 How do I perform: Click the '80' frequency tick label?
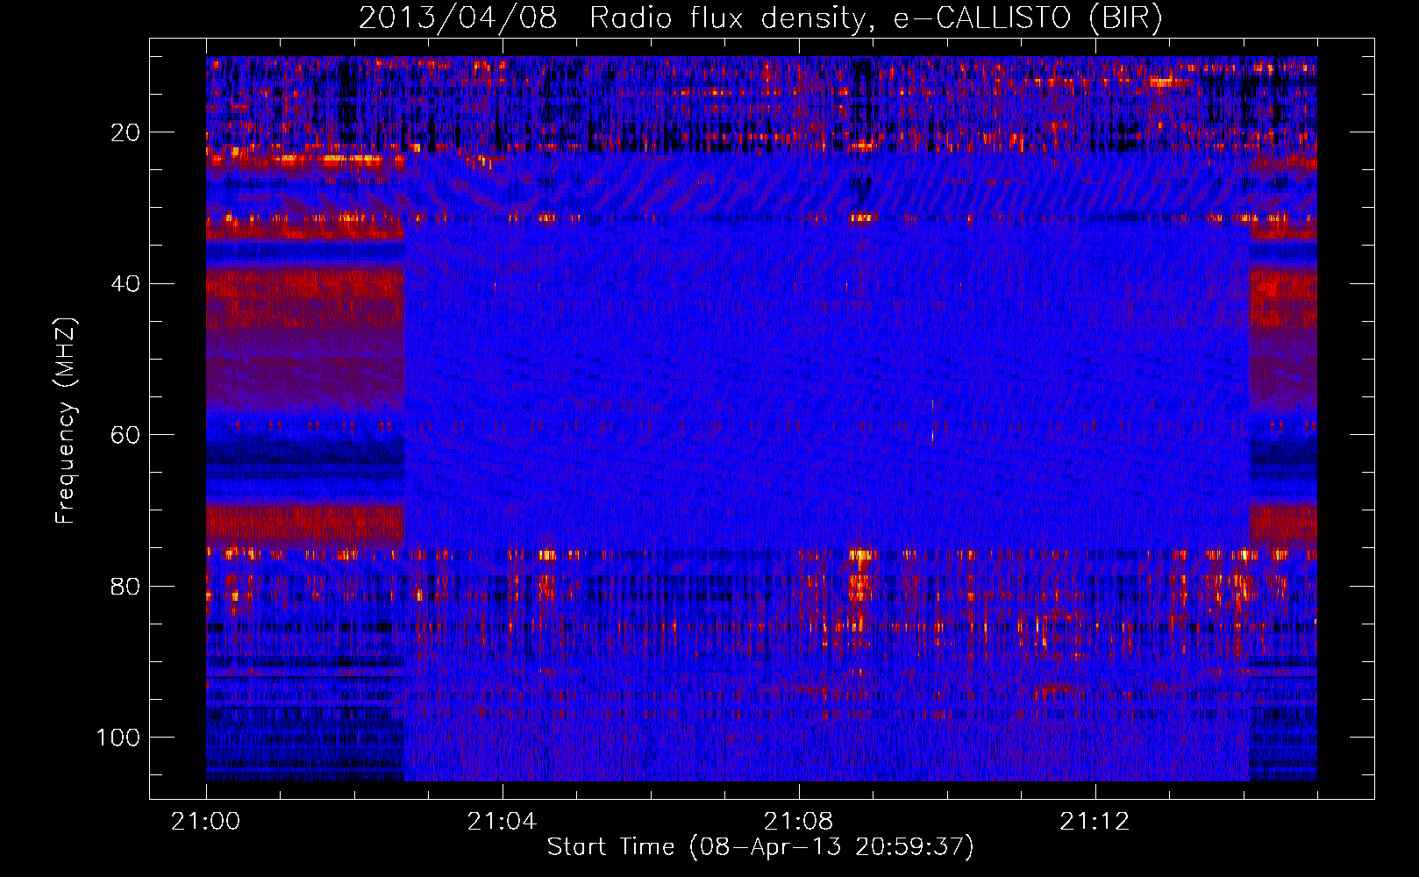125,587
